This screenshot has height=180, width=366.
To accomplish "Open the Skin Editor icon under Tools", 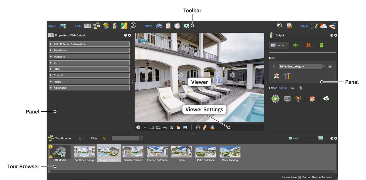I will [314, 26].
